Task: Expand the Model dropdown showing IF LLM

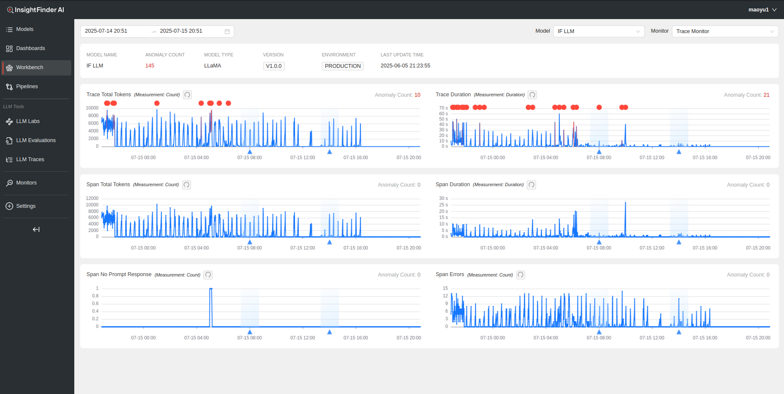Action: click(x=598, y=31)
